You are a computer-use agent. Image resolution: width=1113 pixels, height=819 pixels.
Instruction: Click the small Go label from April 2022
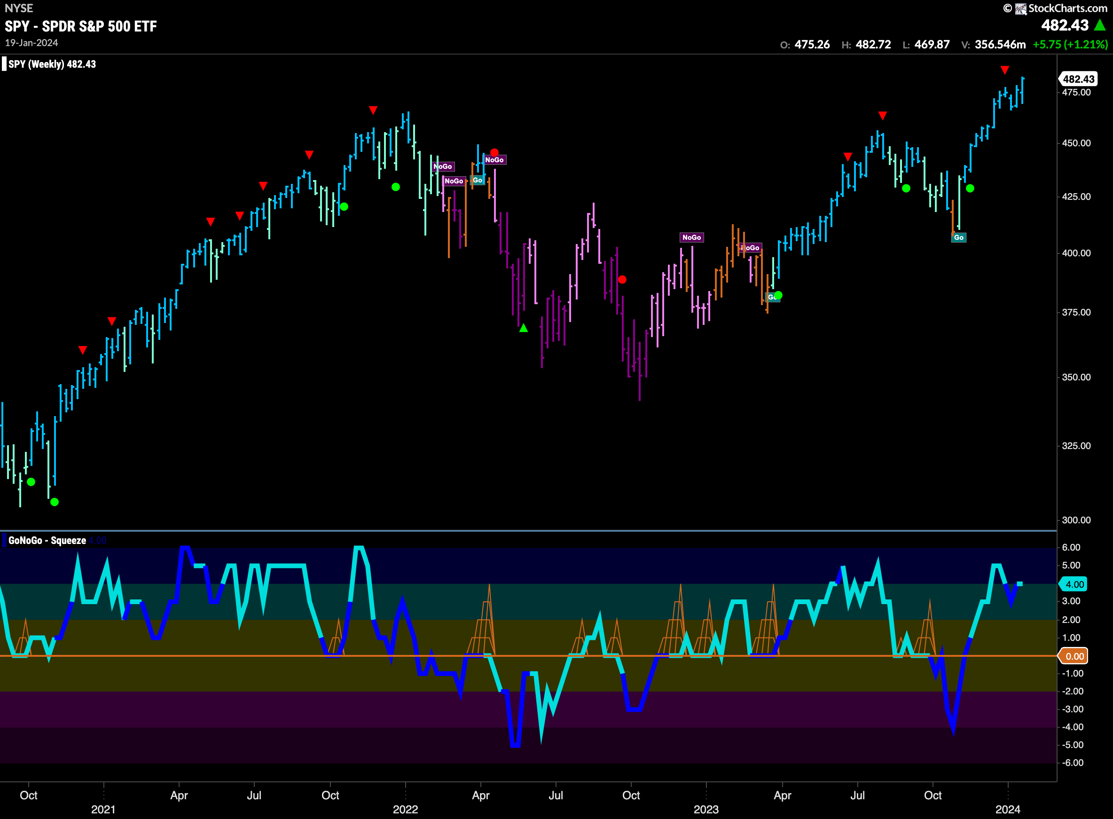pos(477,180)
